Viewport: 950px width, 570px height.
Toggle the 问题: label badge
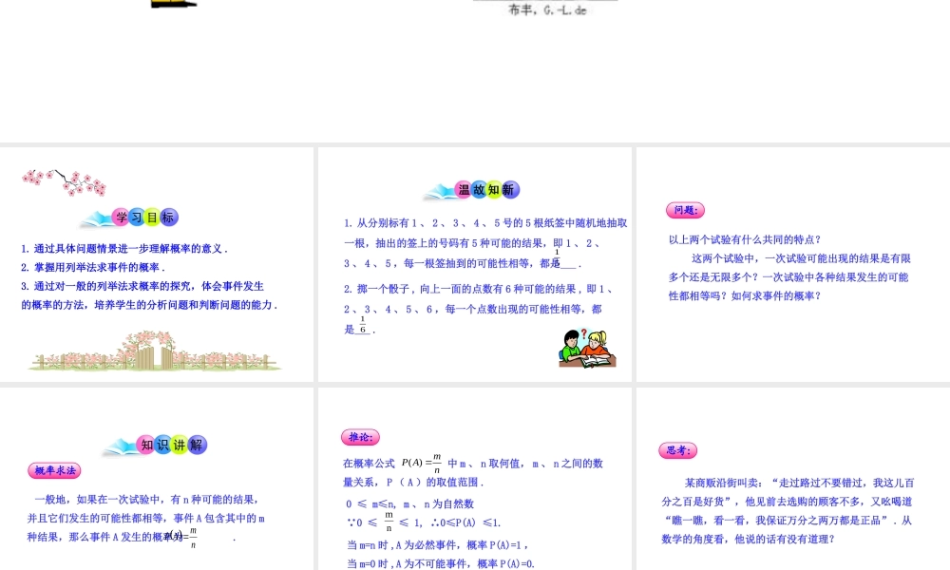(x=687, y=210)
